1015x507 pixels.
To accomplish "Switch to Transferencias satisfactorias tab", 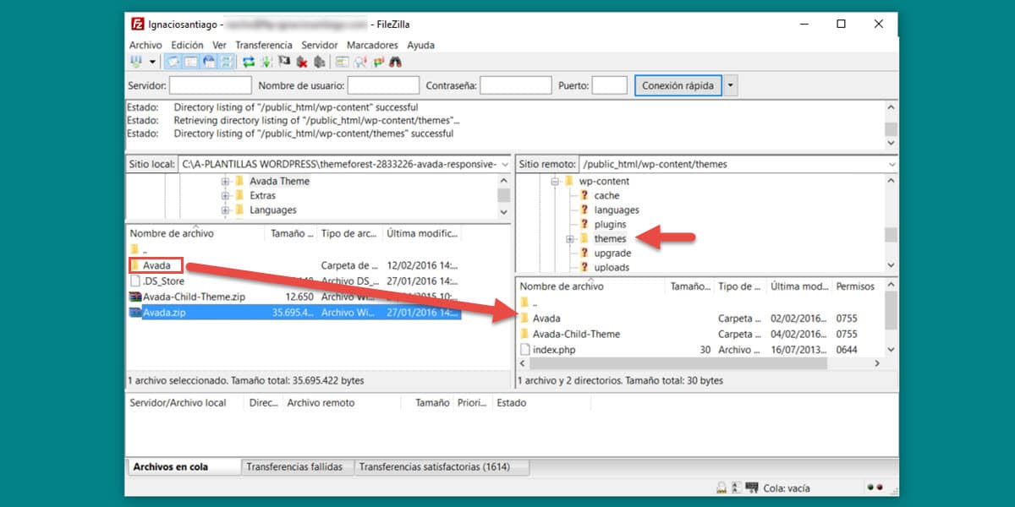I will [x=442, y=466].
